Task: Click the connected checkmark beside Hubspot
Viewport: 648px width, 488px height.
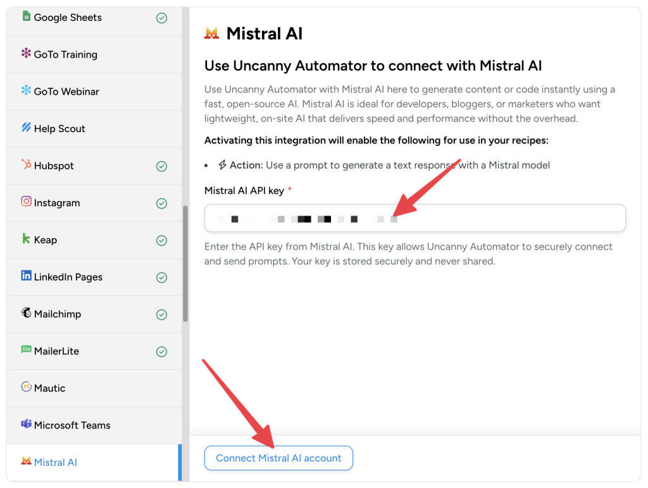Action: tap(161, 166)
